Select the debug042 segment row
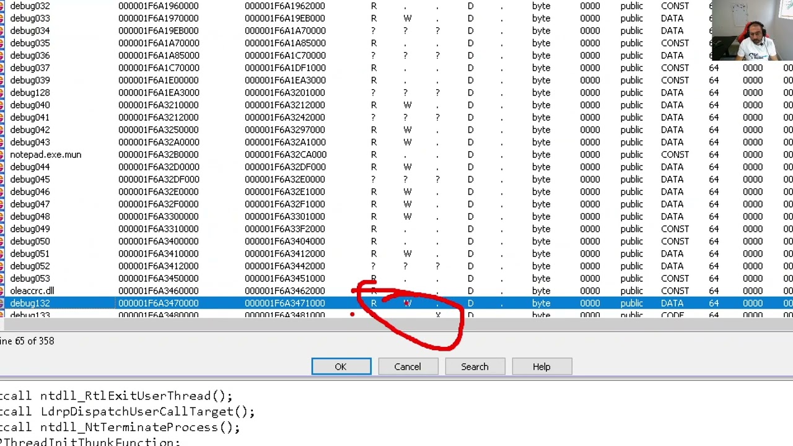 396,129
